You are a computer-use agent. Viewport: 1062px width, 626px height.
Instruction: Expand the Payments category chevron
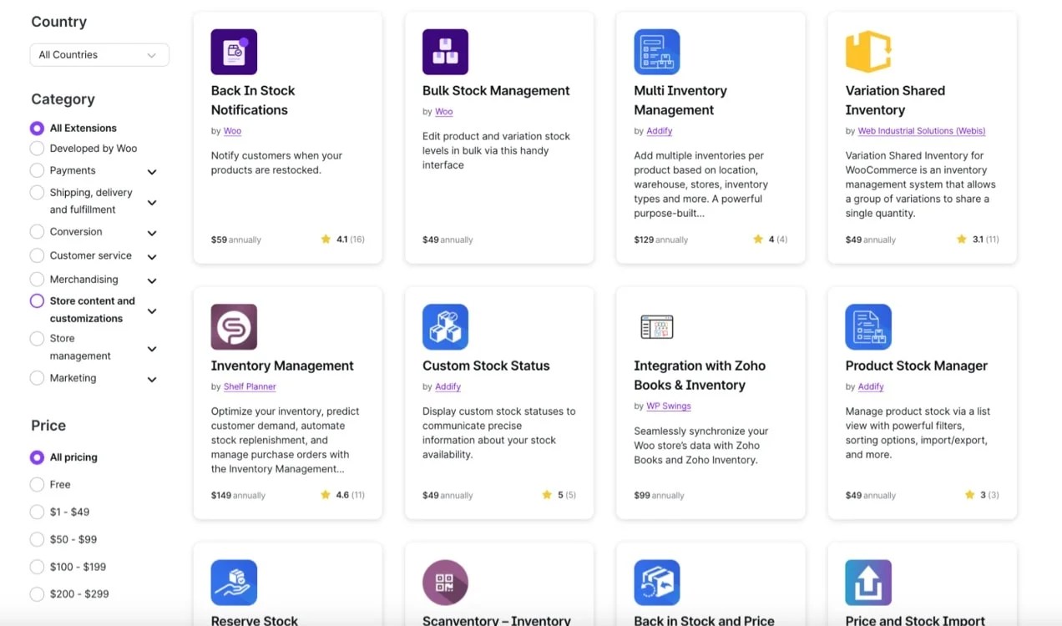(x=152, y=172)
